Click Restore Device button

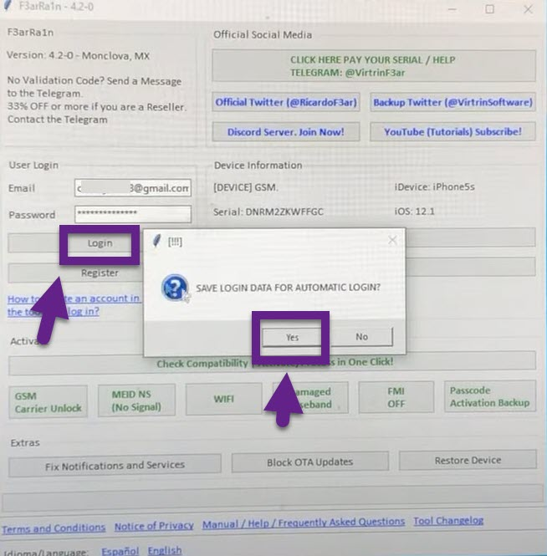coord(468,460)
